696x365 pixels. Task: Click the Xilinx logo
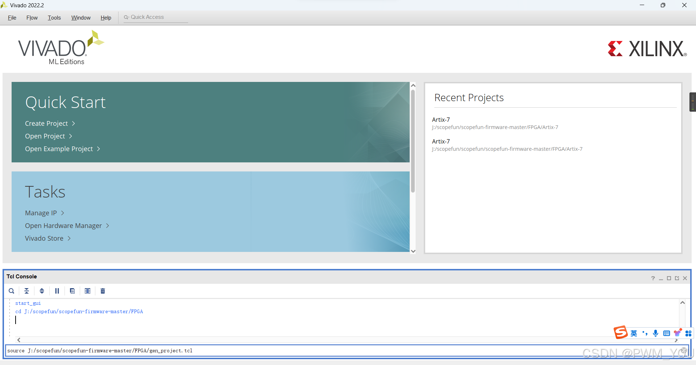647,49
